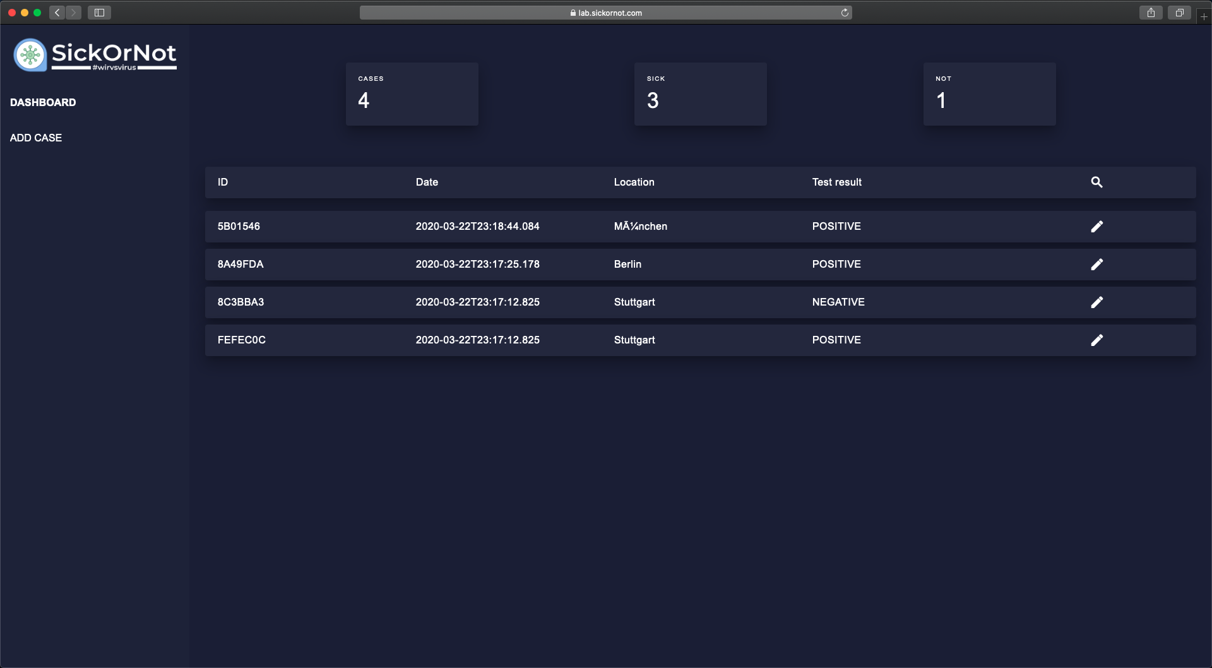Edit case 8C3BBA3 with pencil icon
1212x668 pixels.
pyautogui.click(x=1096, y=302)
